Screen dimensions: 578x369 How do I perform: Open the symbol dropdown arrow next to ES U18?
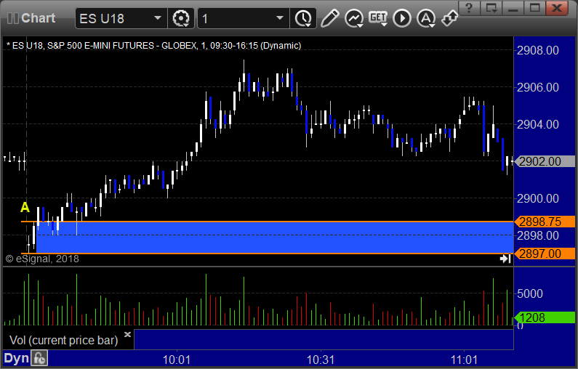pyautogui.click(x=157, y=18)
